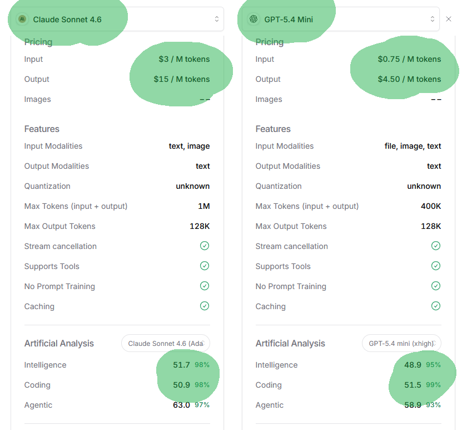Click No Prompt Training checkmark for GPT-5.4 Mini
The height and width of the screenshot is (430, 472).
(x=436, y=286)
